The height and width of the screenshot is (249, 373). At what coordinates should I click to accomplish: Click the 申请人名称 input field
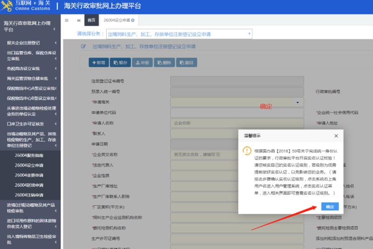coord(237,123)
